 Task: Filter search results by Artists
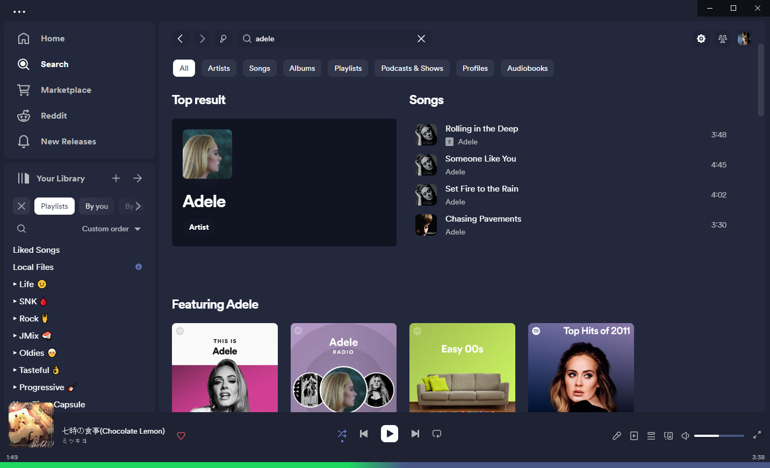click(x=219, y=68)
